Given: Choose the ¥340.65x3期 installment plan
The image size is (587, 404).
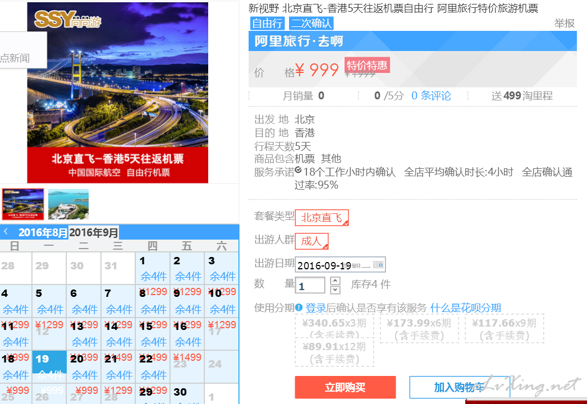Looking at the screenshot, I should point(334,327).
